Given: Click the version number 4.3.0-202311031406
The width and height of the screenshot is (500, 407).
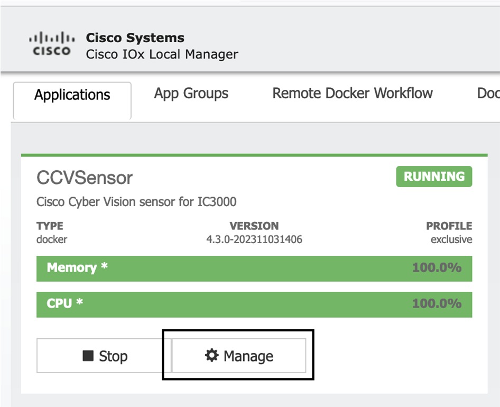Looking at the screenshot, I should 253,239.
